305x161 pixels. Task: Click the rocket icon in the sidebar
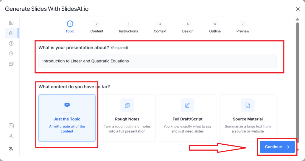(x=11, y=64)
